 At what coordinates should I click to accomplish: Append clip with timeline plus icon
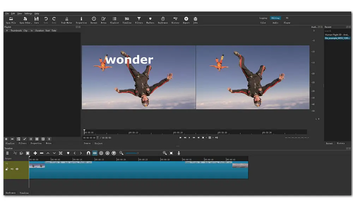(x=35, y=153)
